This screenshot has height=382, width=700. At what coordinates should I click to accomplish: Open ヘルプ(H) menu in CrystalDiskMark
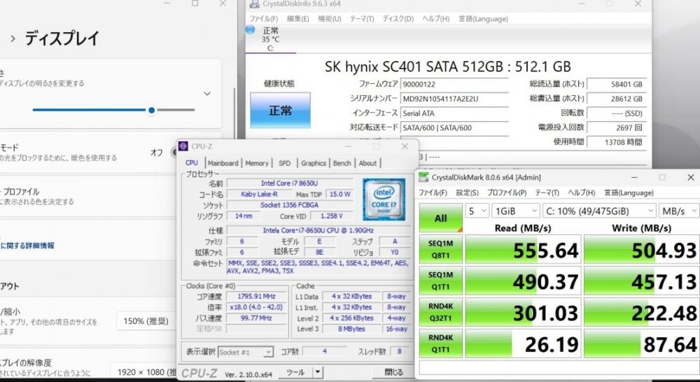[x=581, y=193]
